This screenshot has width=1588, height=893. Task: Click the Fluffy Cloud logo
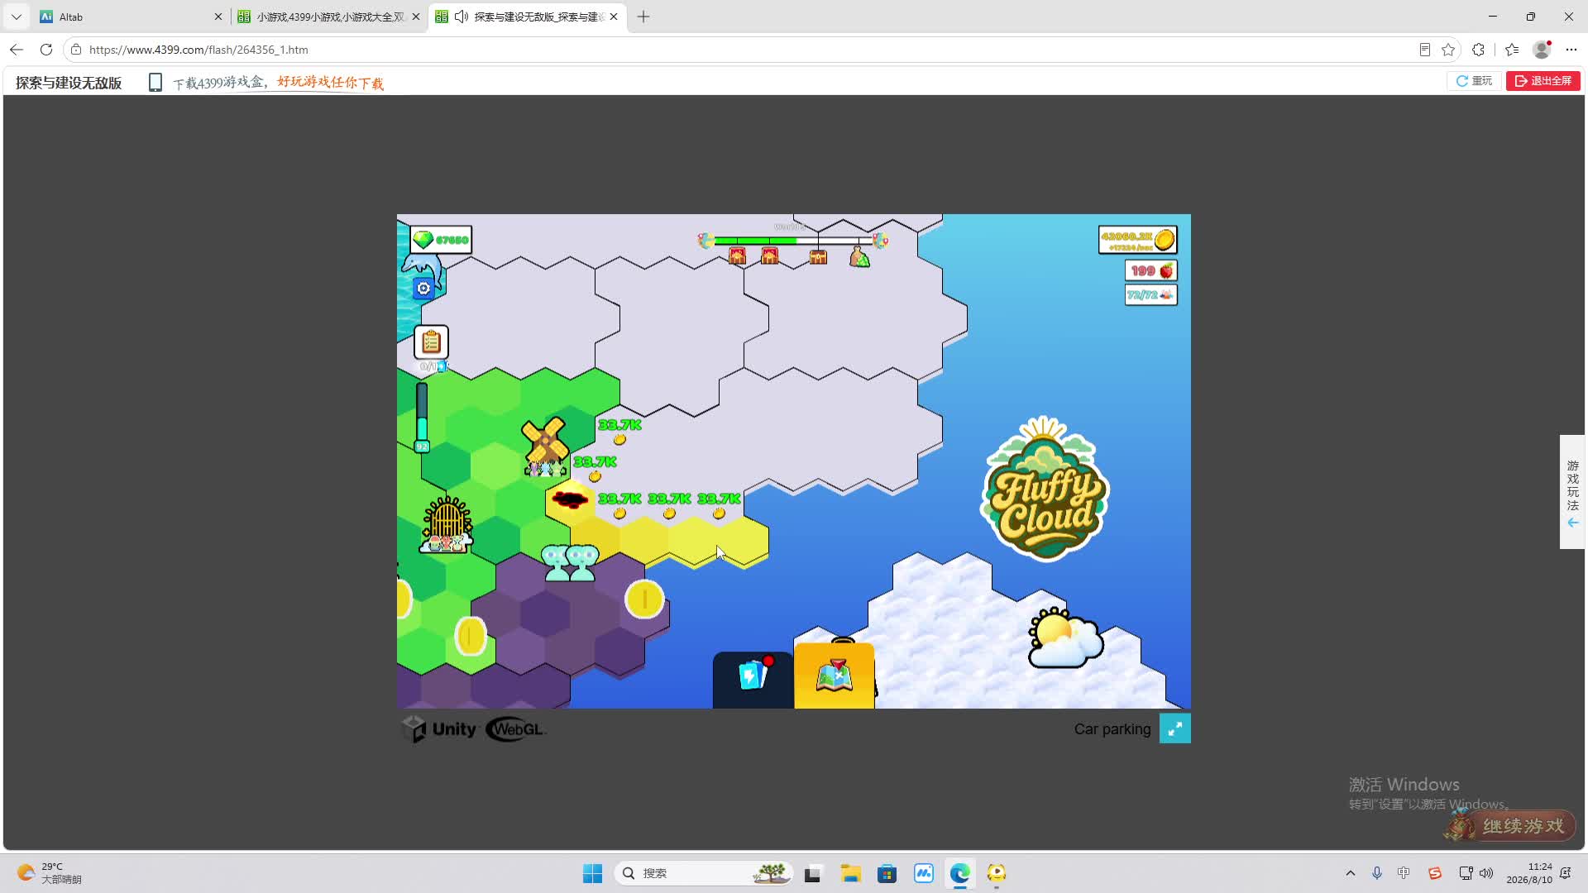(x=1045, y=489)
